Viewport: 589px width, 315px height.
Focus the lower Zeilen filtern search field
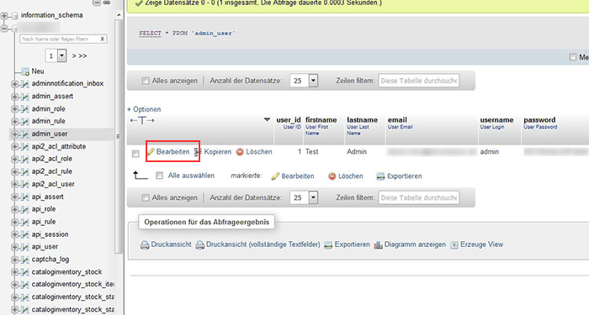pos(418,197)
